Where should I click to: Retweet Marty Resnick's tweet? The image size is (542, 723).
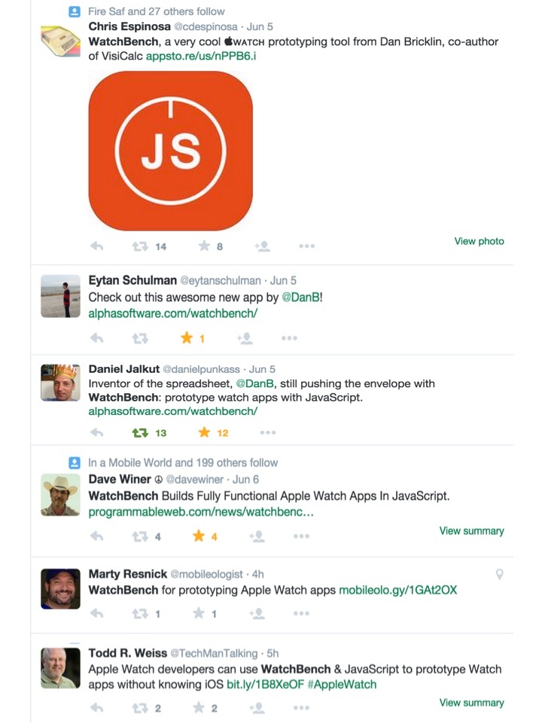coord(140,614)
